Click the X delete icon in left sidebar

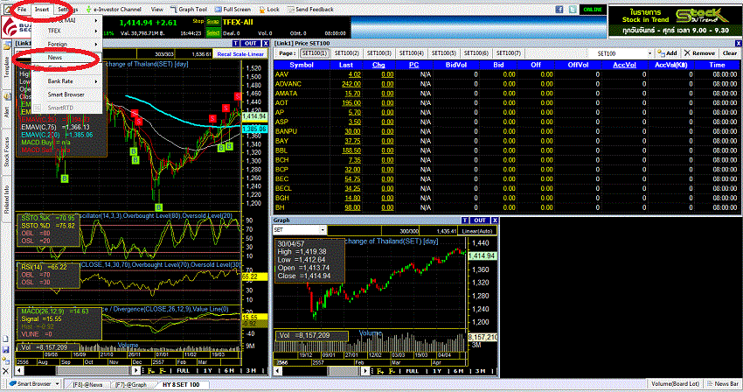click(x=6, y=371)
